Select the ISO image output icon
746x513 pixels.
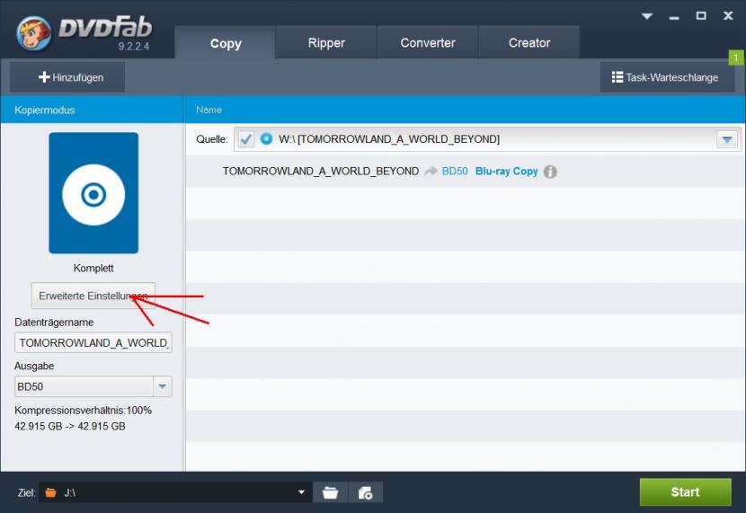pos(366,492)
